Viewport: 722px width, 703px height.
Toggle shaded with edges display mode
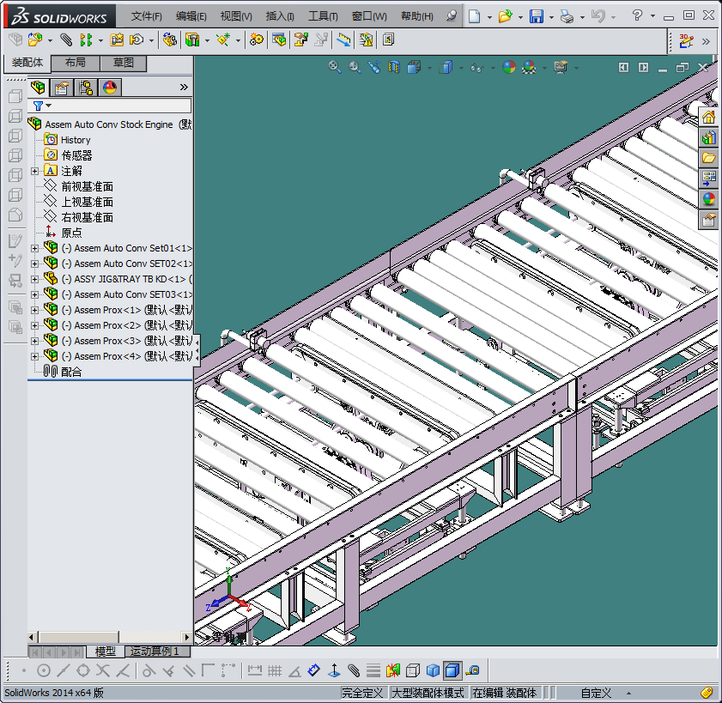pos(452,670)
